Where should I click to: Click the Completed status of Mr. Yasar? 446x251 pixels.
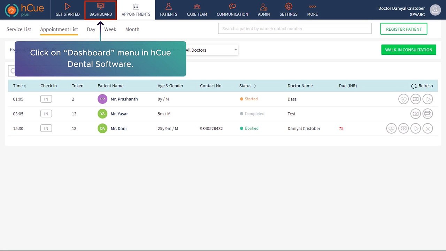252,114
